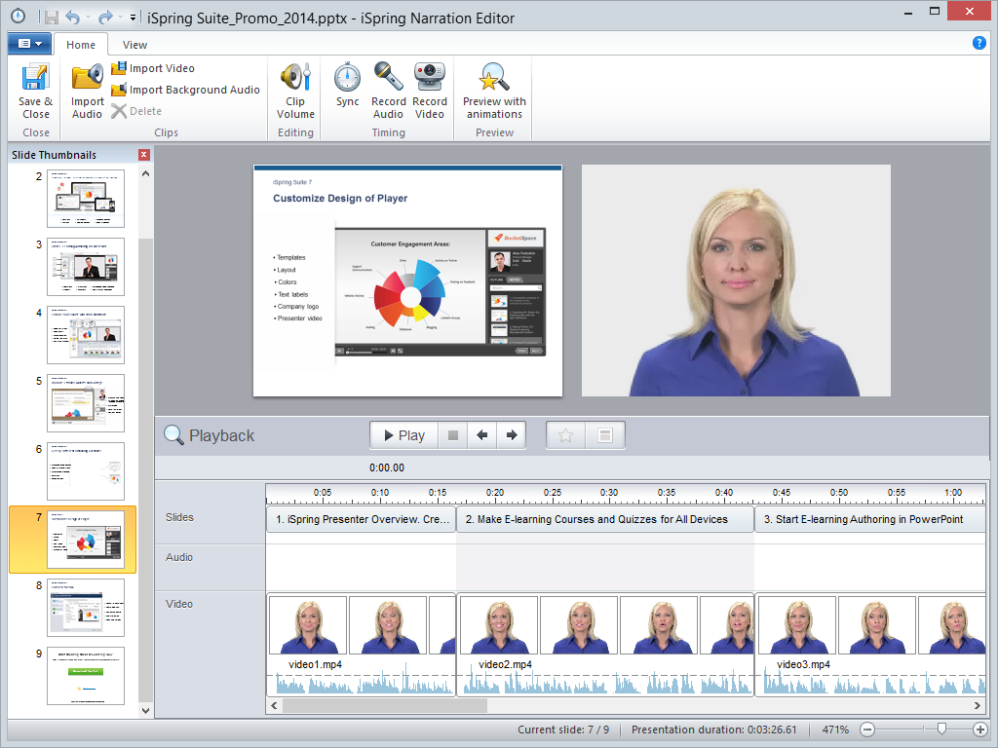Select Import Background Audio
This screenshot has width=998, height=748.
coord(121,89)
